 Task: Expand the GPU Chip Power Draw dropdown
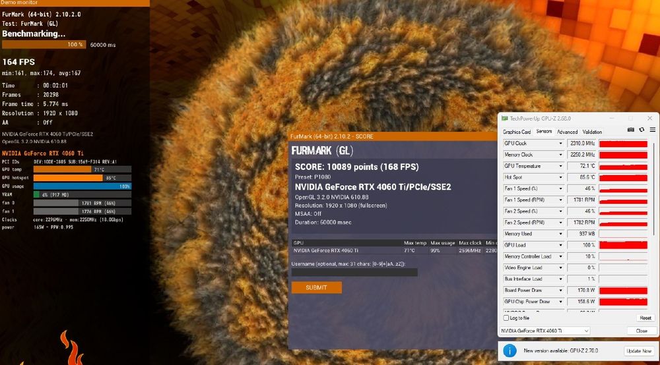560,302
